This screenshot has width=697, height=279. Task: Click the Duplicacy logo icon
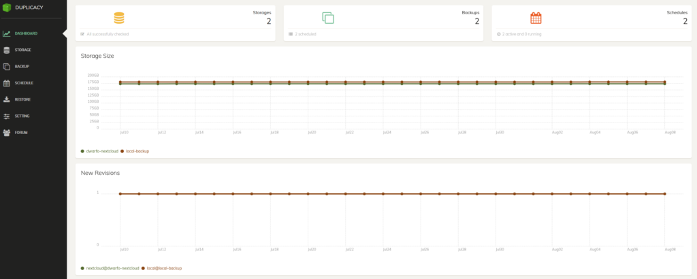(7, 8)
